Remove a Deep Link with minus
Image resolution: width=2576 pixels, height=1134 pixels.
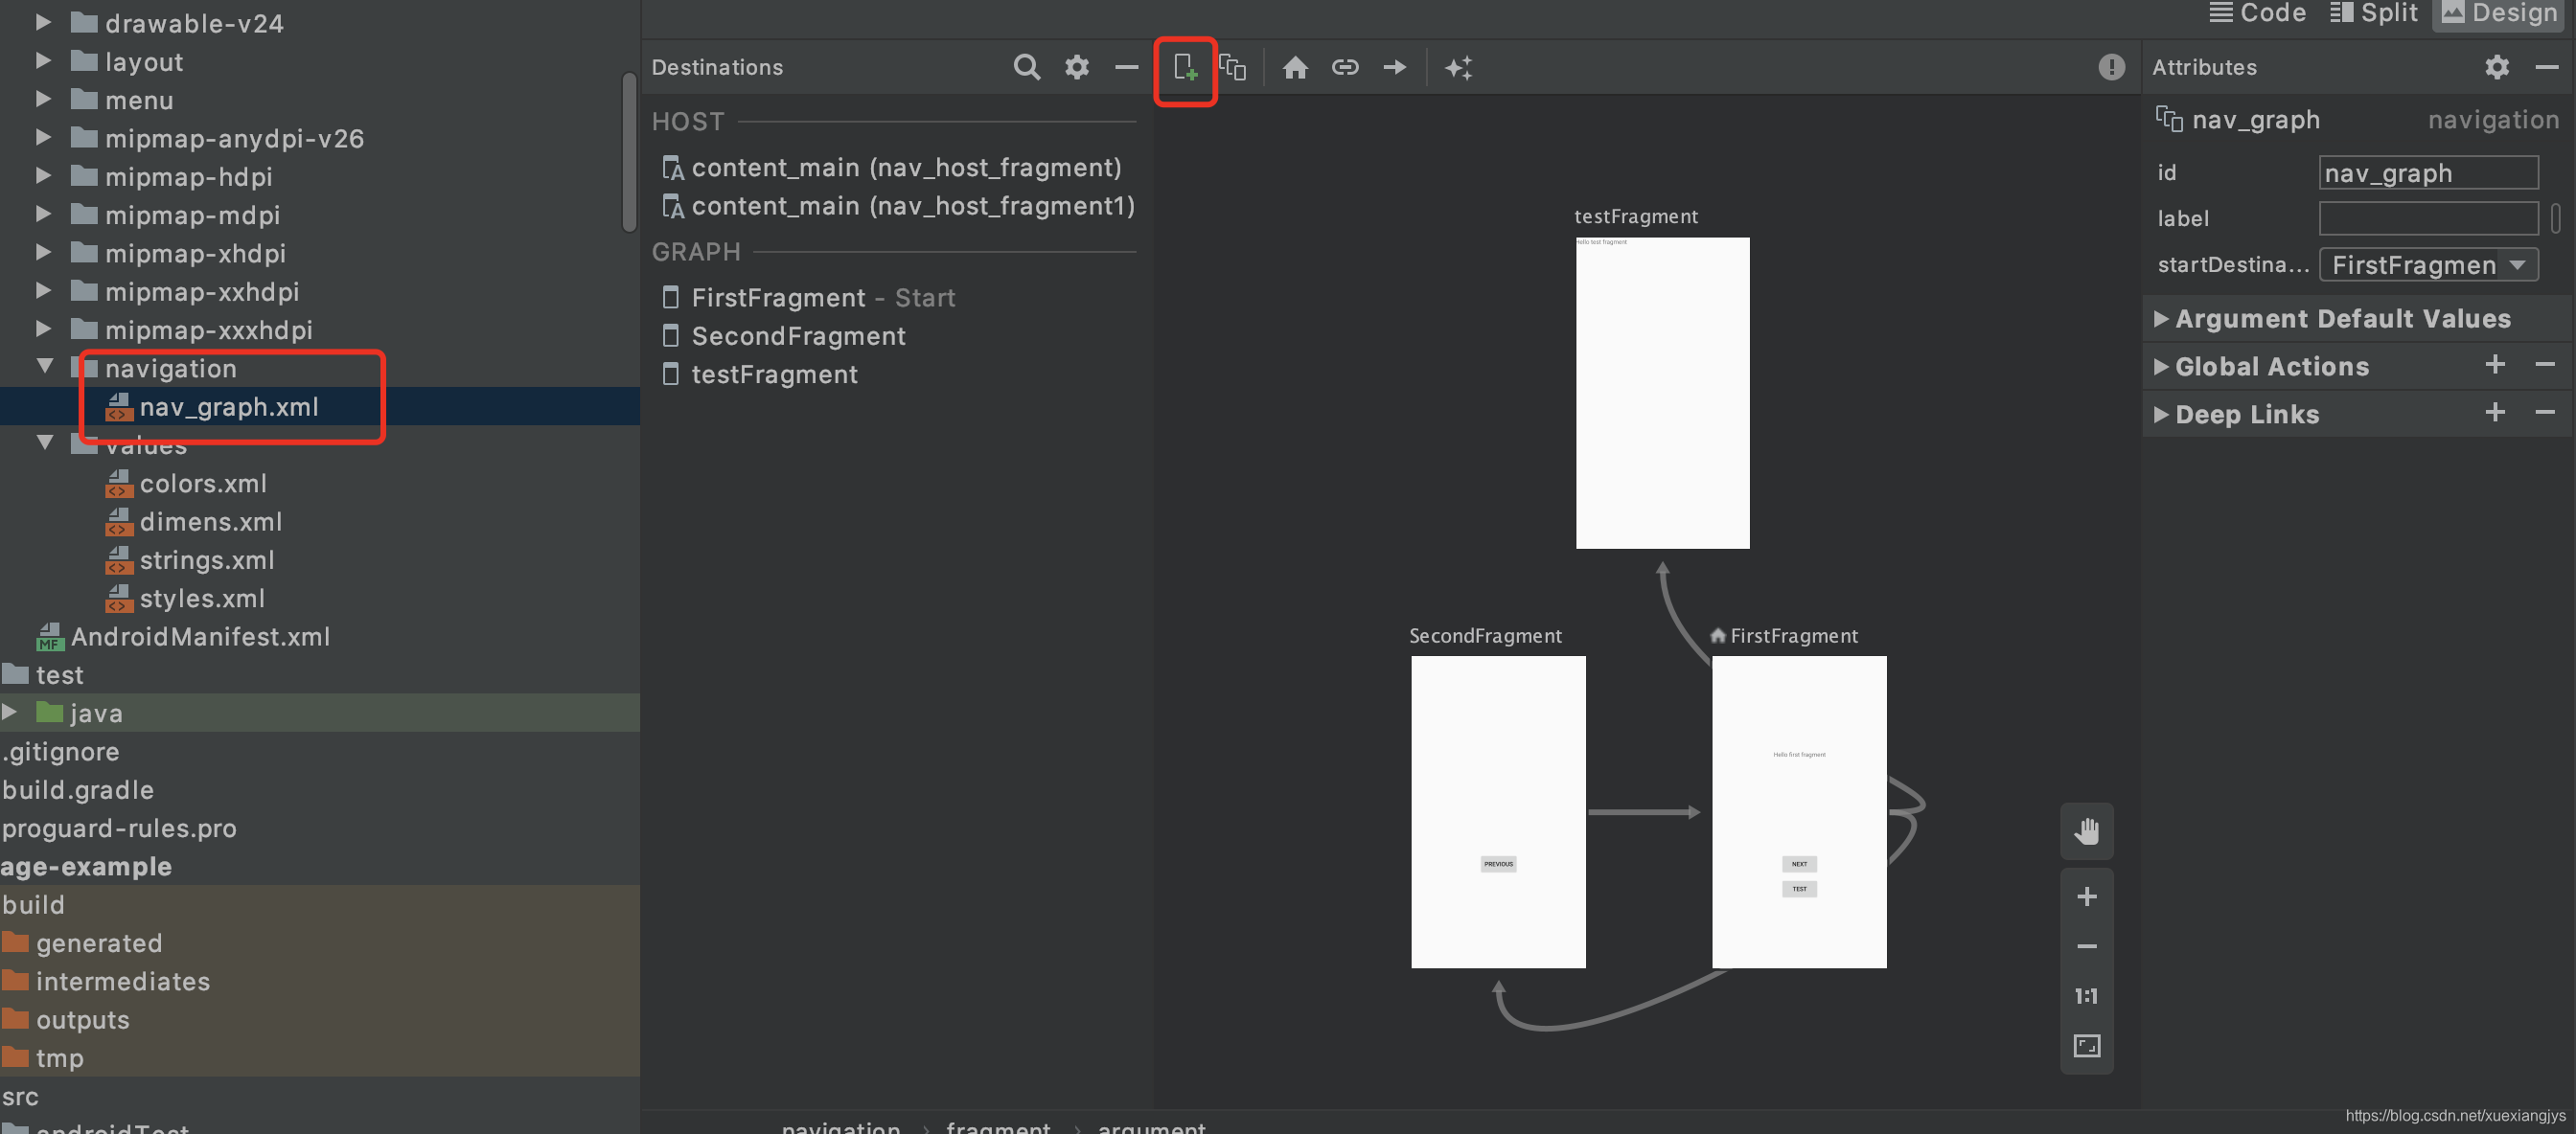point(2545,413)
